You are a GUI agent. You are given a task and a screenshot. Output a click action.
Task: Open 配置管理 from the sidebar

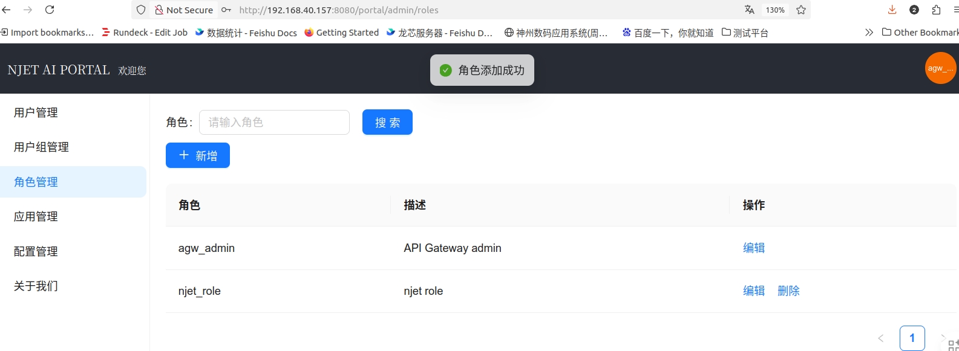coord(36,251)
